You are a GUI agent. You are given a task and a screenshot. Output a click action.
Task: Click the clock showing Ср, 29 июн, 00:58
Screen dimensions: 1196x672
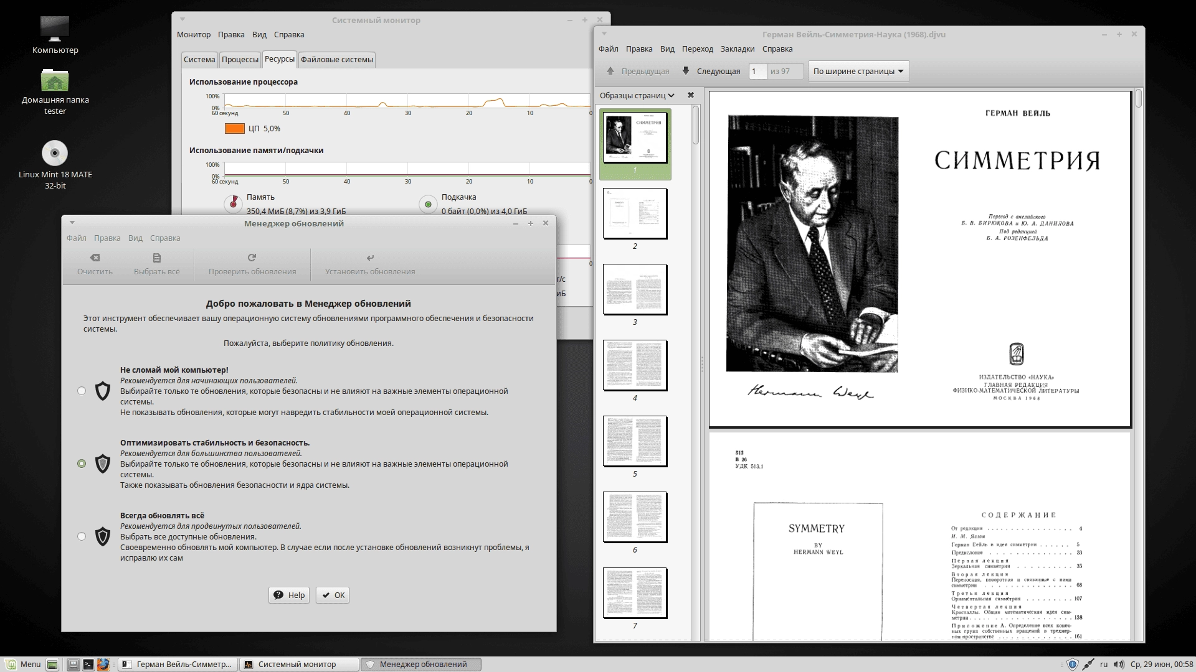(1161, 665)
